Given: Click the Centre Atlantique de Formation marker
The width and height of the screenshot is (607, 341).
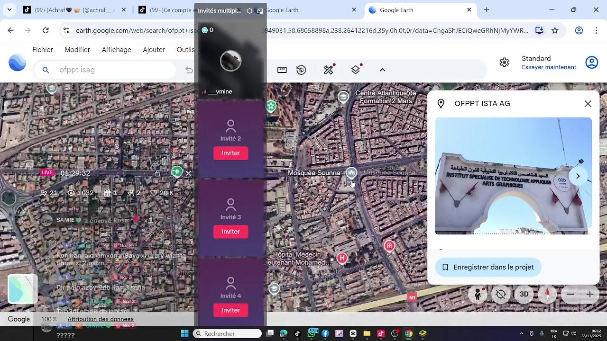Looking at the screenshot, I should (x=343, y=97).
